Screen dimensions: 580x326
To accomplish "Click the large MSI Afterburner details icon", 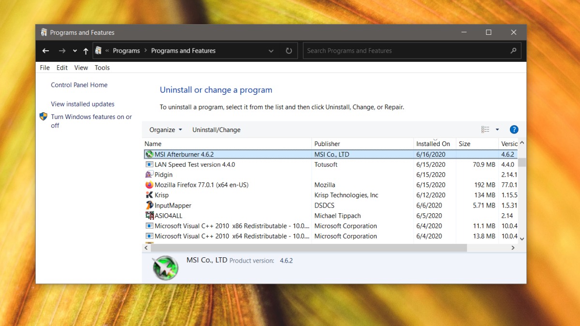I will point(165,267).
